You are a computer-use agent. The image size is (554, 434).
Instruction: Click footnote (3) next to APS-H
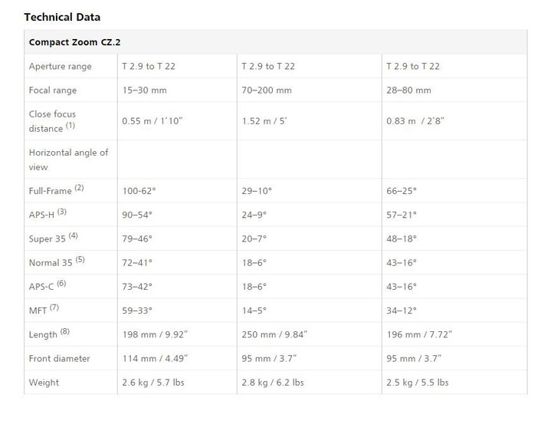coord(62,212)
